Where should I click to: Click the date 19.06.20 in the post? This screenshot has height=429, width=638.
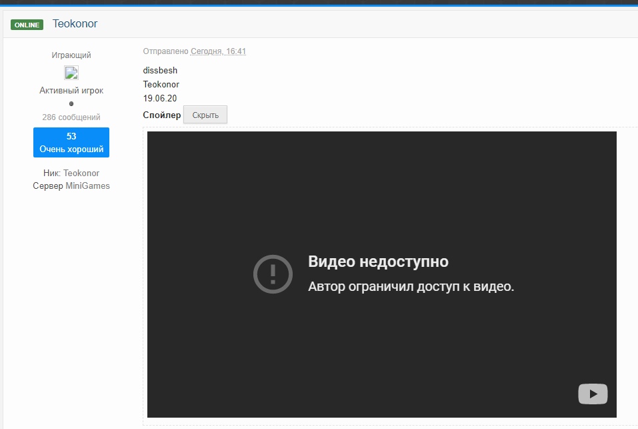click(160, 99)
